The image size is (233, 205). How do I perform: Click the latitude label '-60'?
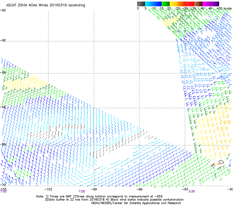pyautogui.click(x=3, y=10)
